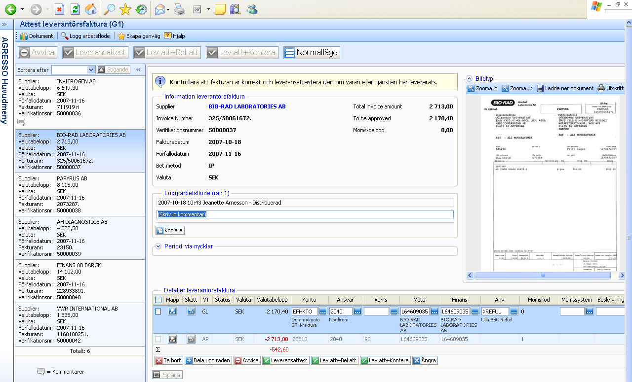Open comment bubble on the INVITROGEN AB invoice
Viewport: 632px width, 382px height.
21,122
